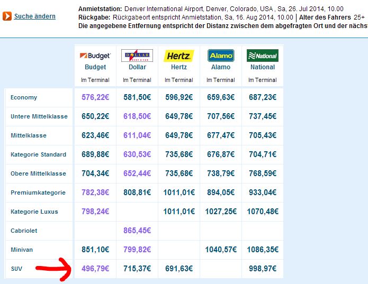Select Budget Economy price 576,22€
The height and width of the screenshot is (284, 368).
tap(95, 97)
